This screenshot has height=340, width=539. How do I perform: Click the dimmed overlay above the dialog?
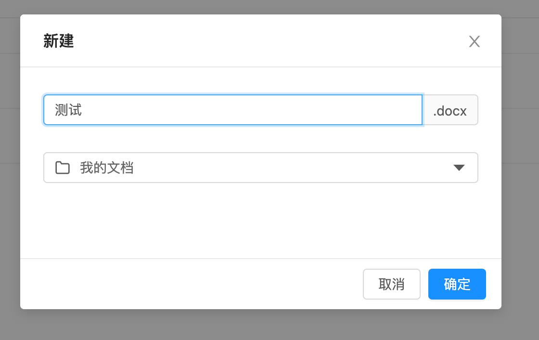(260, 7)
